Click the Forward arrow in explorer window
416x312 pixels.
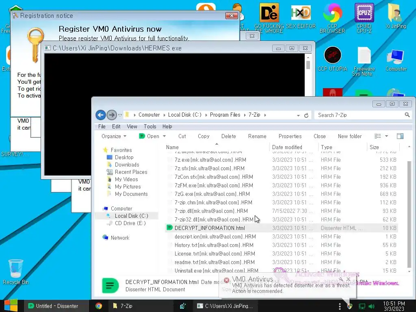[112, 115]
